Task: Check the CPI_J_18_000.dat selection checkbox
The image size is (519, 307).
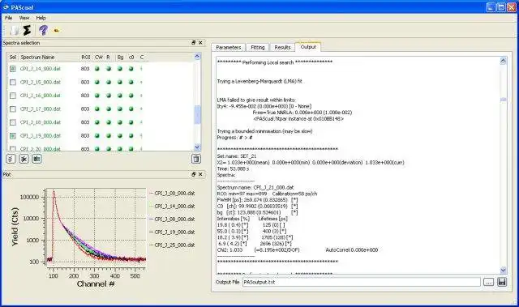Action: 13,122
